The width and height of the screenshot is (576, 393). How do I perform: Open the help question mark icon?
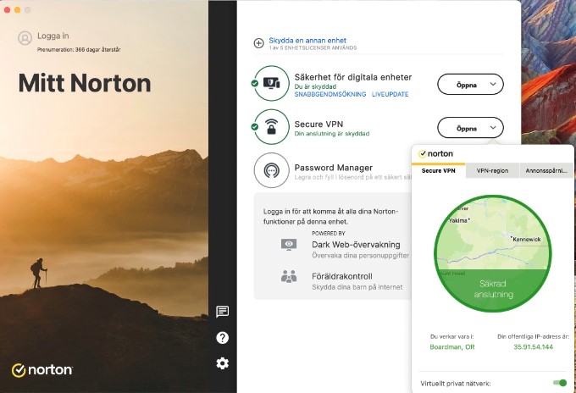[x=222, y=338]
